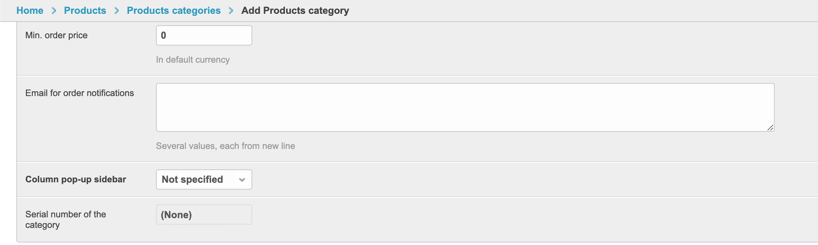This screenshot has height=245, width=818.
Task: Open the Products breadcrumb link
Action: click(x=85, y=11)
